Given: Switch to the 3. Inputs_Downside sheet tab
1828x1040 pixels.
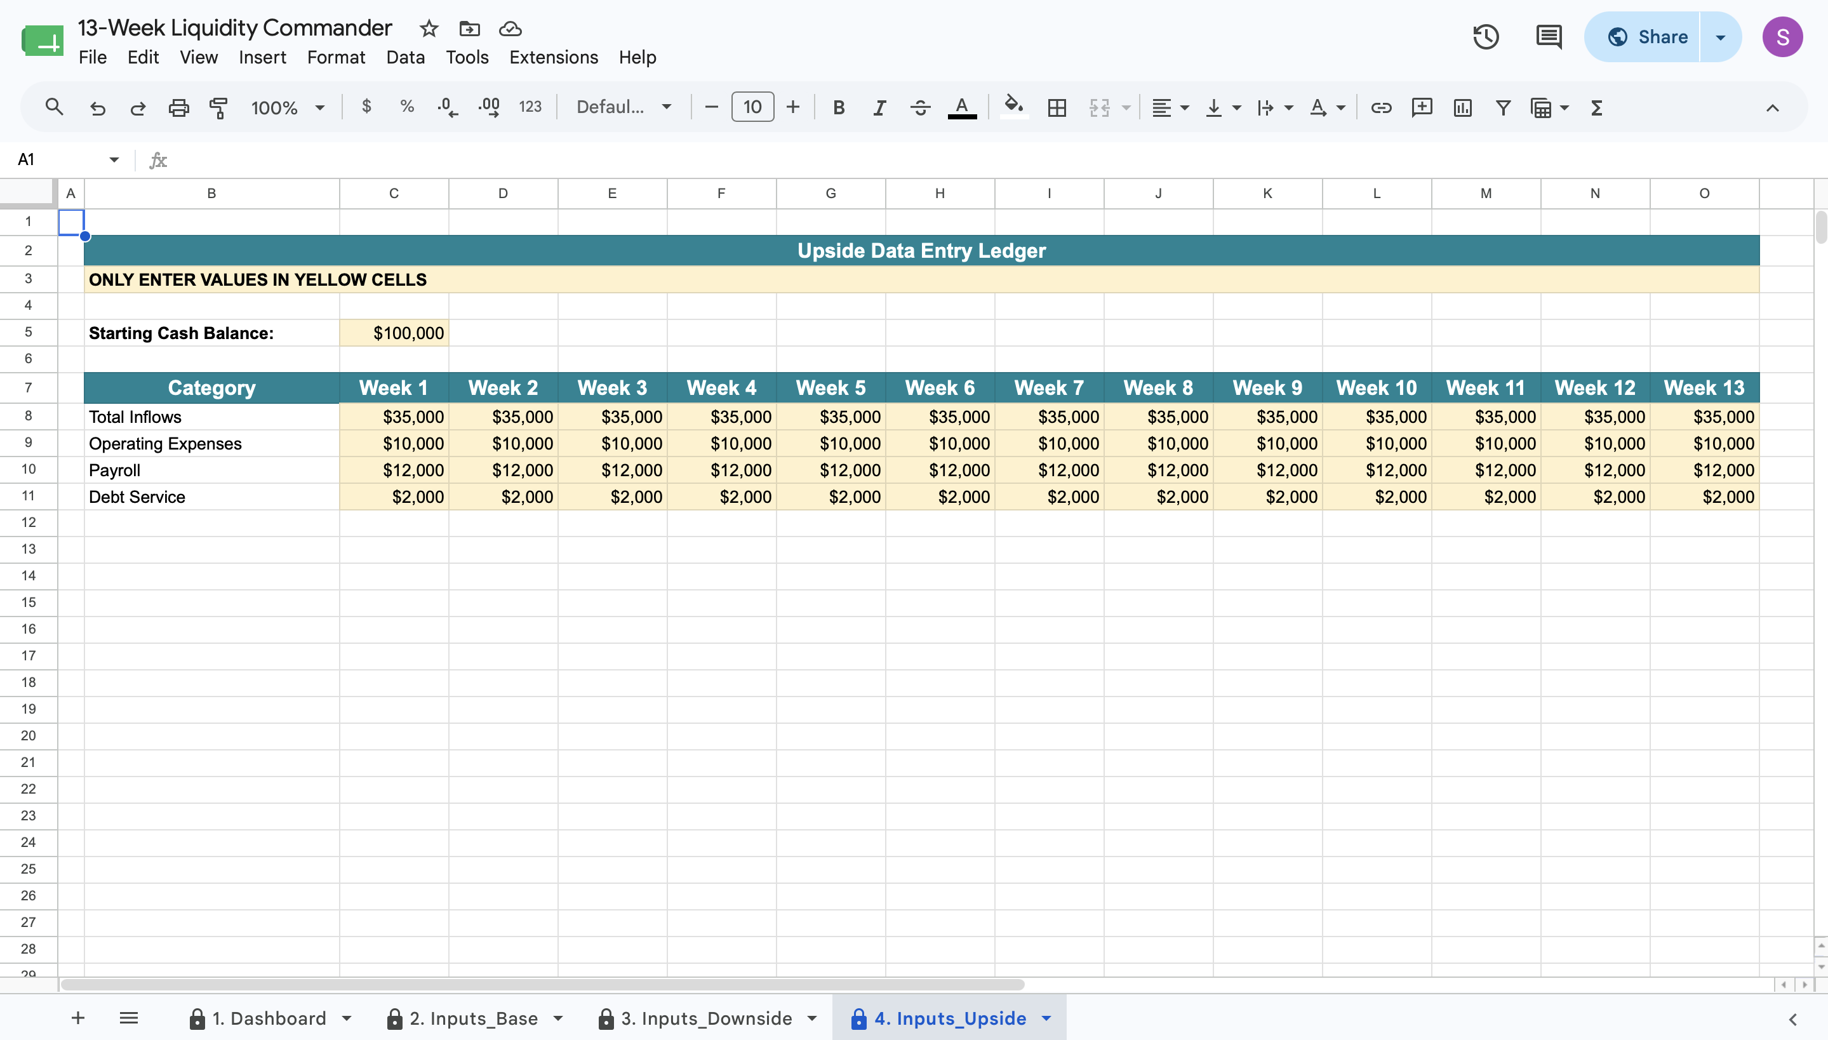Looking at the screenshot, I should (707, 1018).
